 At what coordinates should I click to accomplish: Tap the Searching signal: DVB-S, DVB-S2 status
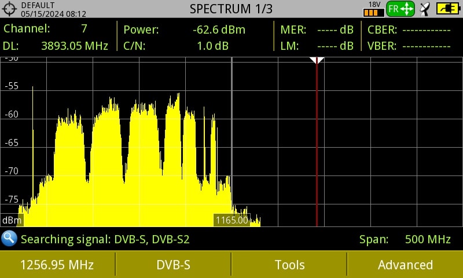(x=105, y=239)
